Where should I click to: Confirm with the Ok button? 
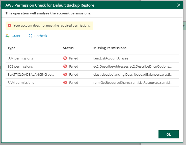click(168, 134)
